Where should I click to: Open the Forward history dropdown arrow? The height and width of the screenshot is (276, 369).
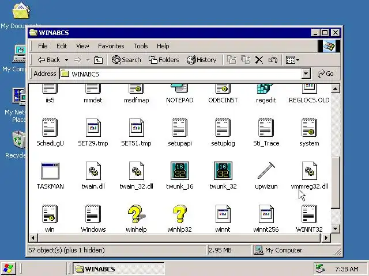[x=88, y=60]
